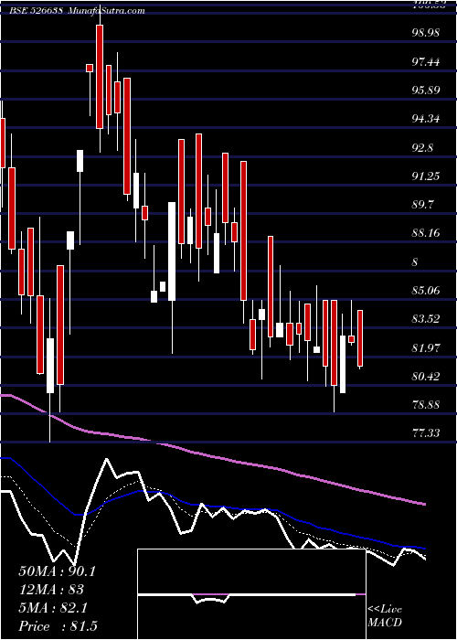The height and width of the screenshot is (640, 457).
Task: Click the 95.89 price axis label
Action: coord(426,91)
